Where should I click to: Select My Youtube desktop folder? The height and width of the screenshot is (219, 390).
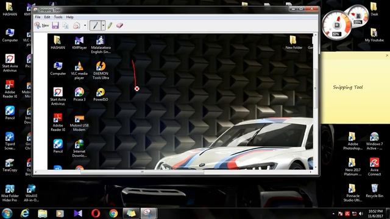tap(374, 35)
